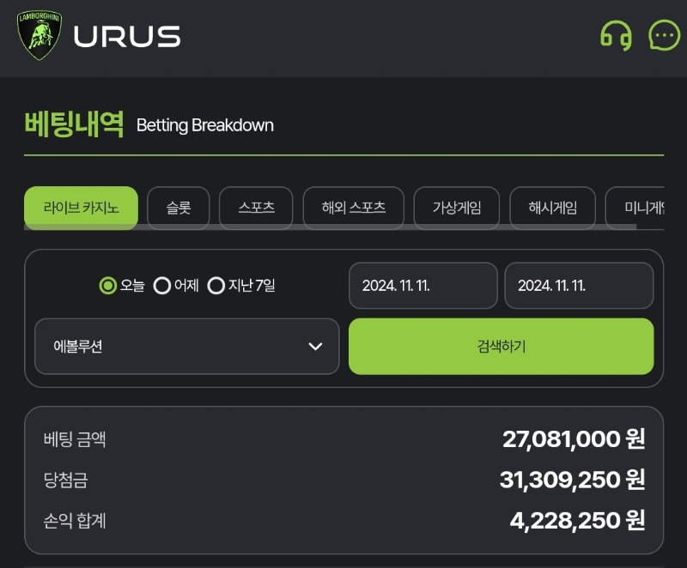Open customer support headset icon
687x568 pixels.
tap(616, 35)
